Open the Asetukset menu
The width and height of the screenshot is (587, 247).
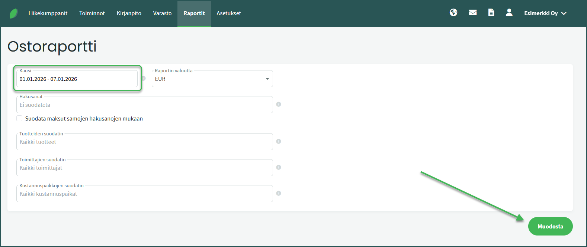click(x=228, y=13)
